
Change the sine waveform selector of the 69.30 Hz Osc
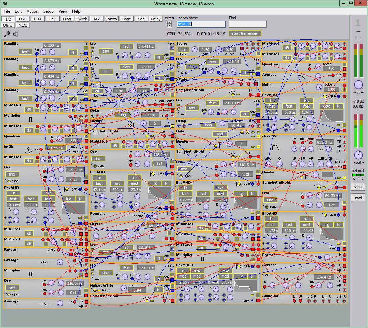tap(270, 200)
